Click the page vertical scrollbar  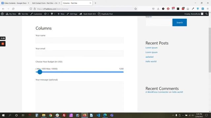click(210, 50)
